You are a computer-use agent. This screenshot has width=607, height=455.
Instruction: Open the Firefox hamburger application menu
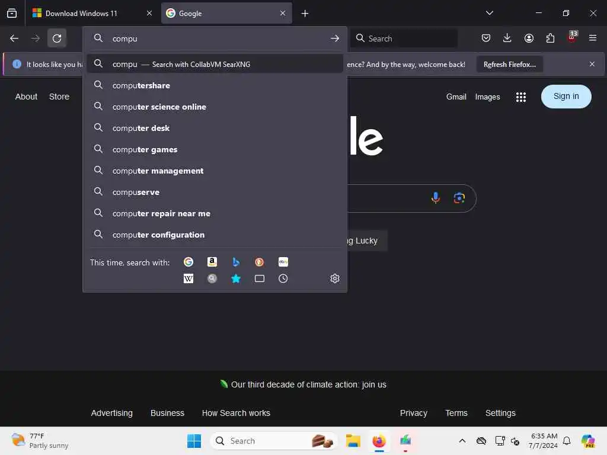click(x=593, y=38)
